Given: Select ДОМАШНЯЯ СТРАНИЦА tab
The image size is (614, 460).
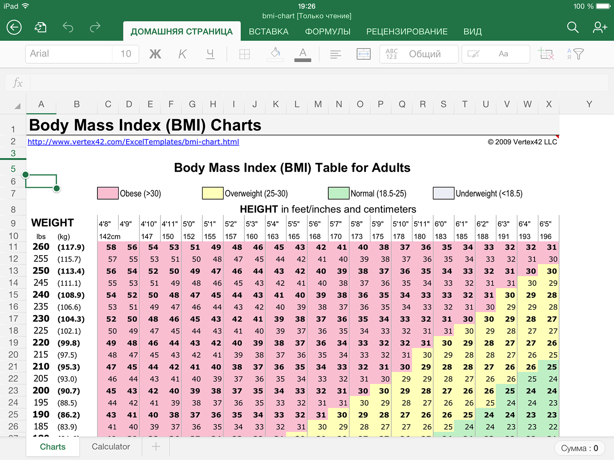Looking at the screenshot, I should [x=182, y=31].
